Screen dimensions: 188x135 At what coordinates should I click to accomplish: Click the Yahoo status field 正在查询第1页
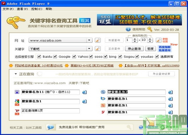(50, 111)
